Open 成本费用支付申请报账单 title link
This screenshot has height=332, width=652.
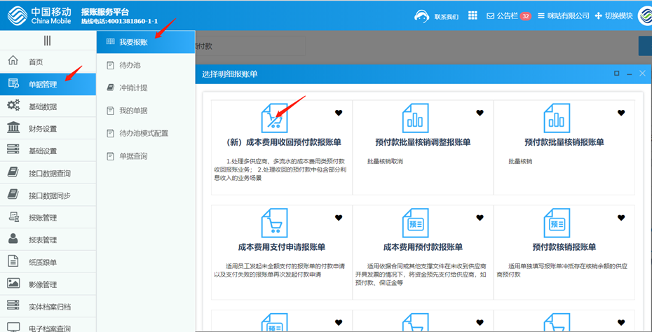(x=282, y=247)
